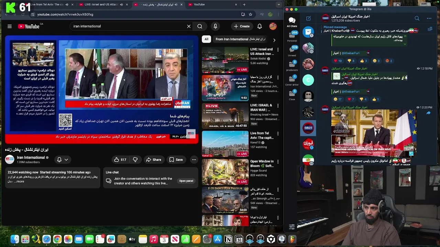
Task: Mute the 'Live from Tel Aviv' tab audio
Action: [x=67, y=4]
